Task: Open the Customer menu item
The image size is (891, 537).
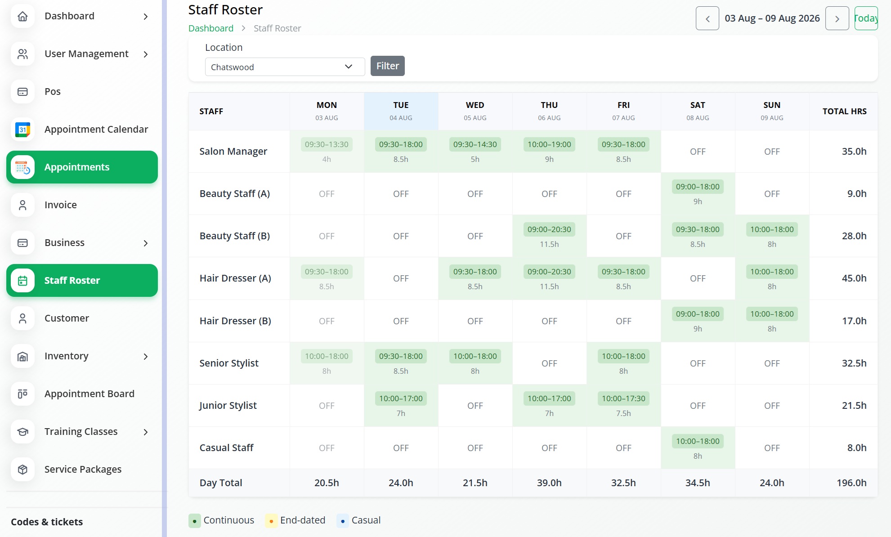Action: (82, 318)
